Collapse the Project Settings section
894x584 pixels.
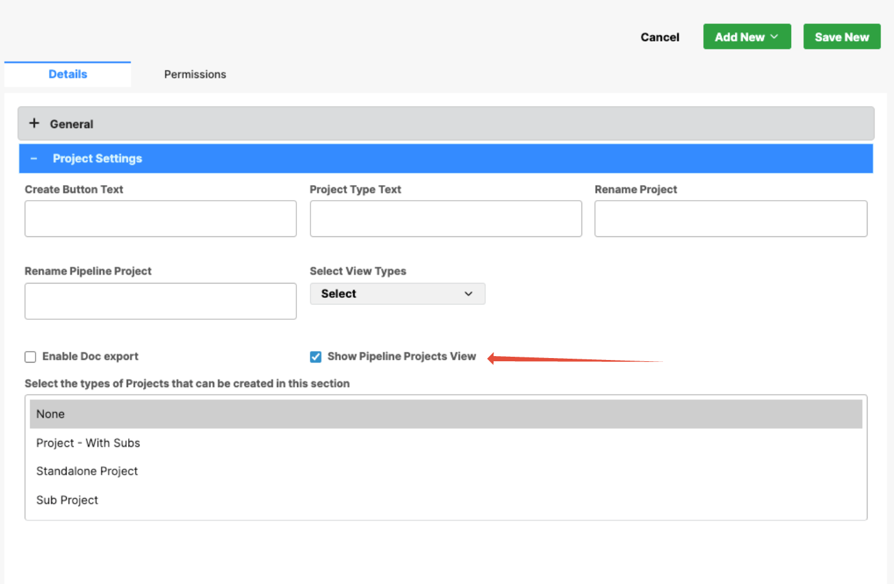(x=34, y=159)
